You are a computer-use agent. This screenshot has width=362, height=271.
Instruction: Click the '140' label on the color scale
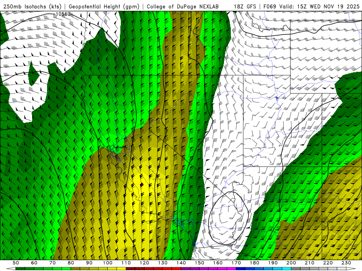181,263
